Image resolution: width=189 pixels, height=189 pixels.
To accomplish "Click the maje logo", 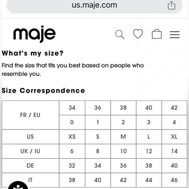I will 35,34.
